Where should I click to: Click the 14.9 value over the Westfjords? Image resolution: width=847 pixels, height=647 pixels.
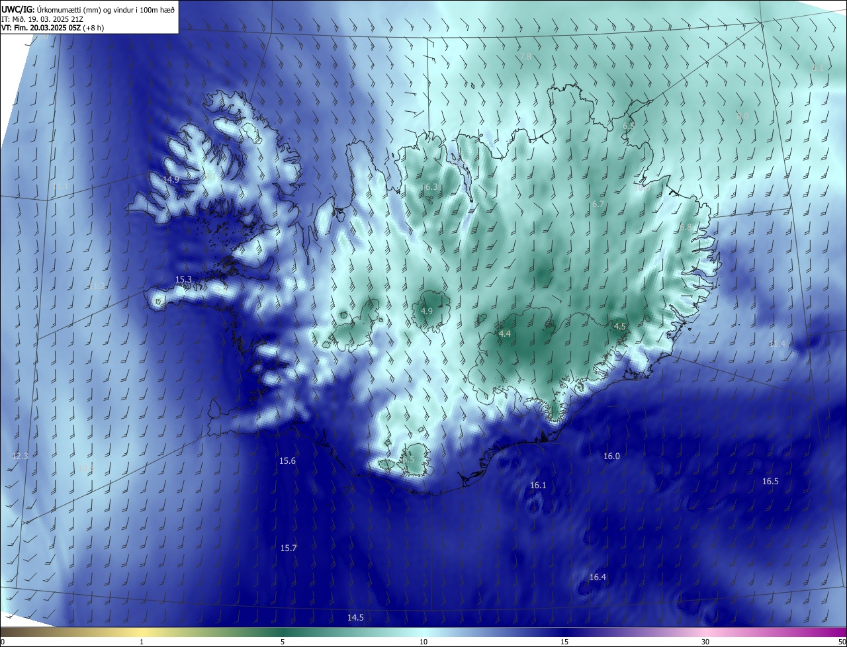coord(171,179)
